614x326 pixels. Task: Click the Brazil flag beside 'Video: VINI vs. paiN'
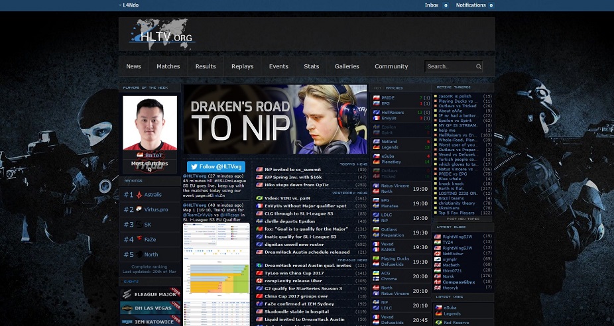click(x=259, y=198)
